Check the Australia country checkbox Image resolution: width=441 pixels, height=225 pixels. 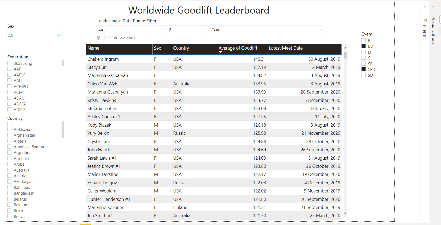(x=9, y=170)
